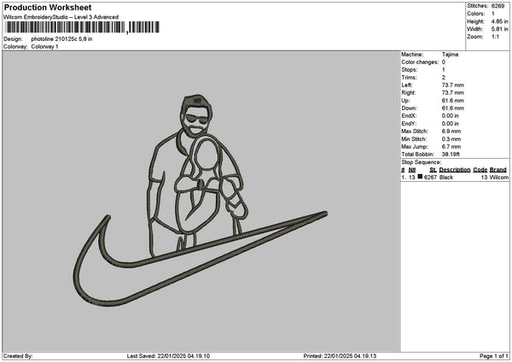
Task: Click the 'Brand' column header
Action: click(498, 170)
